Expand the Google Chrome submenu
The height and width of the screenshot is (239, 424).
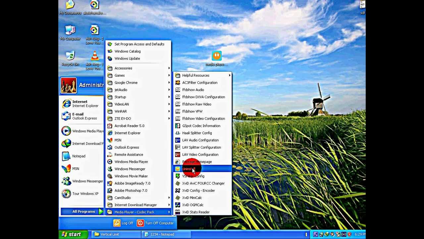tap(138, 83)
